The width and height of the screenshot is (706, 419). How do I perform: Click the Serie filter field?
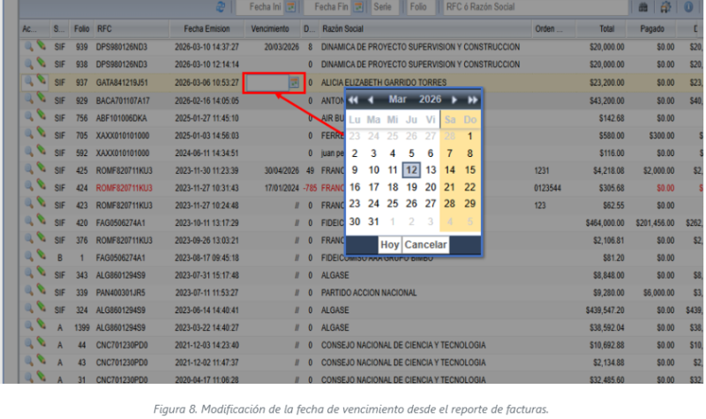[385, 7]
